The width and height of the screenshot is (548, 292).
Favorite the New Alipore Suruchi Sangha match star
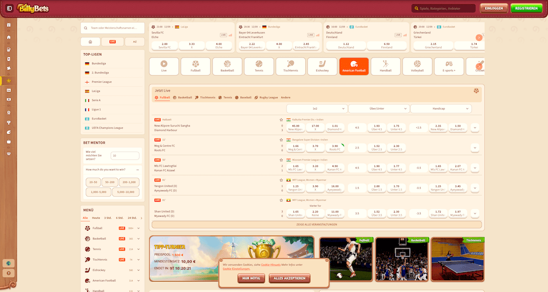click(281, 119)
